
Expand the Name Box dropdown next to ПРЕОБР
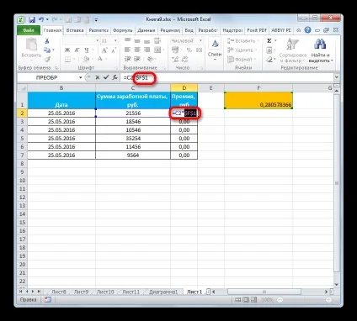coord(81,77)
